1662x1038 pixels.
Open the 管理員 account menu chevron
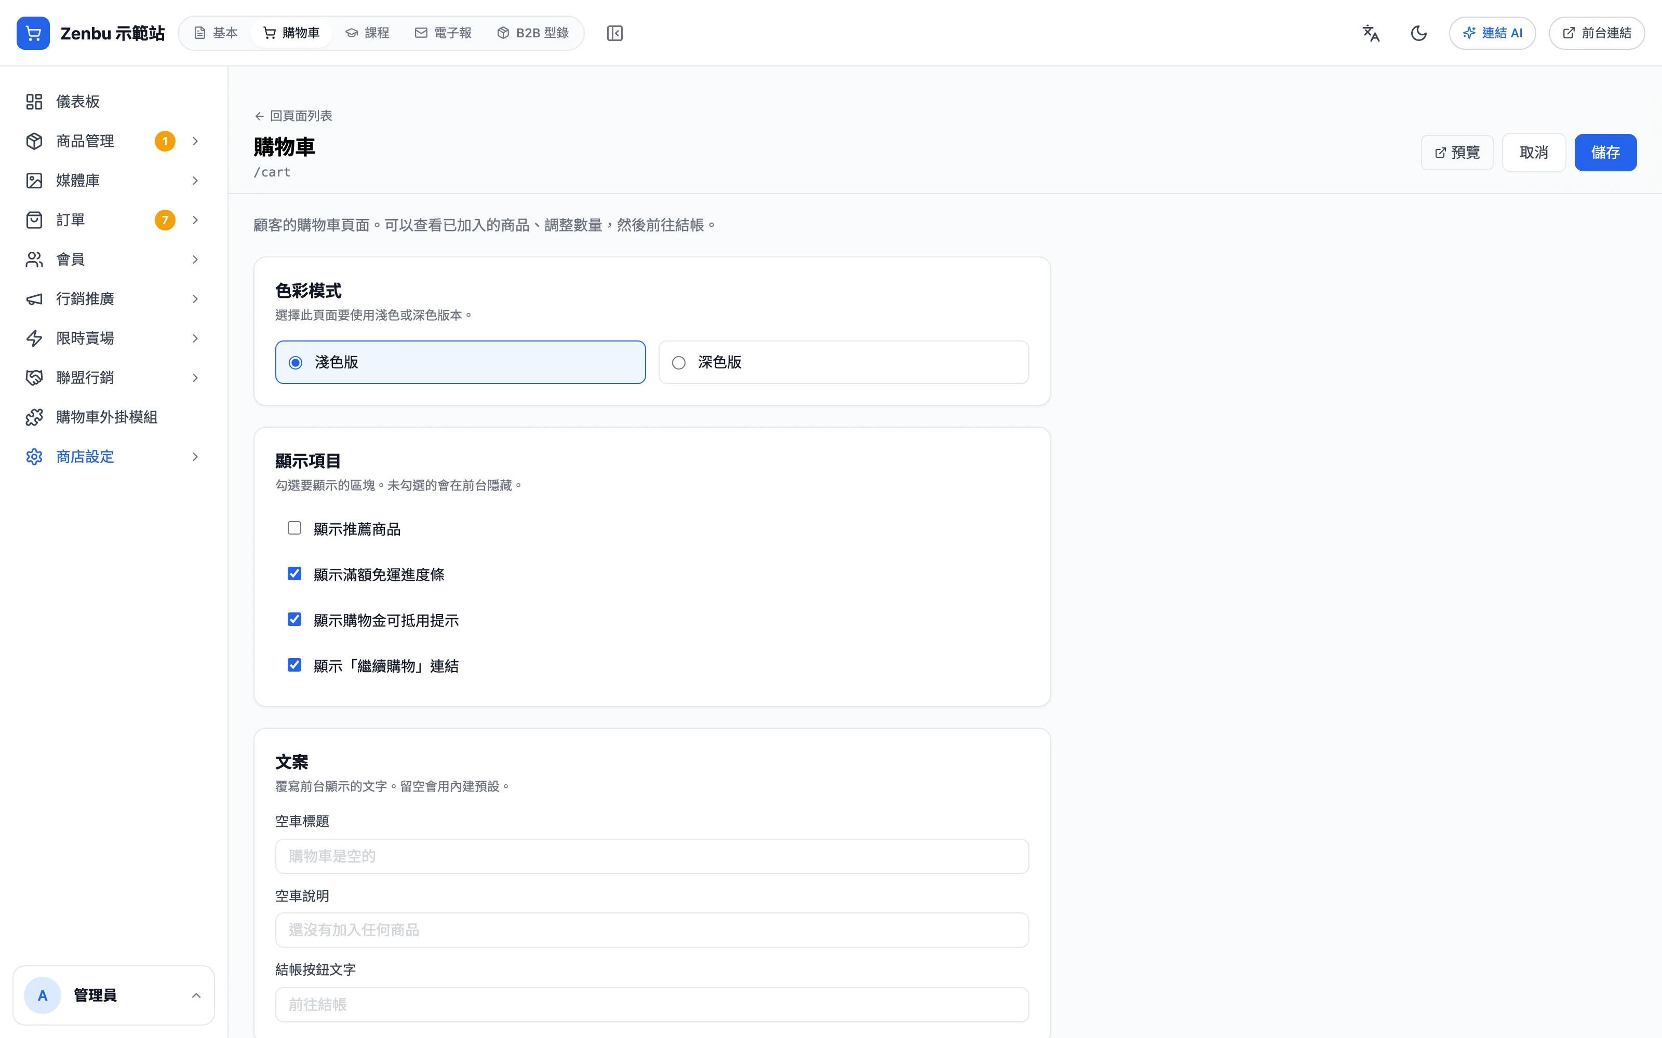[196, 995]
